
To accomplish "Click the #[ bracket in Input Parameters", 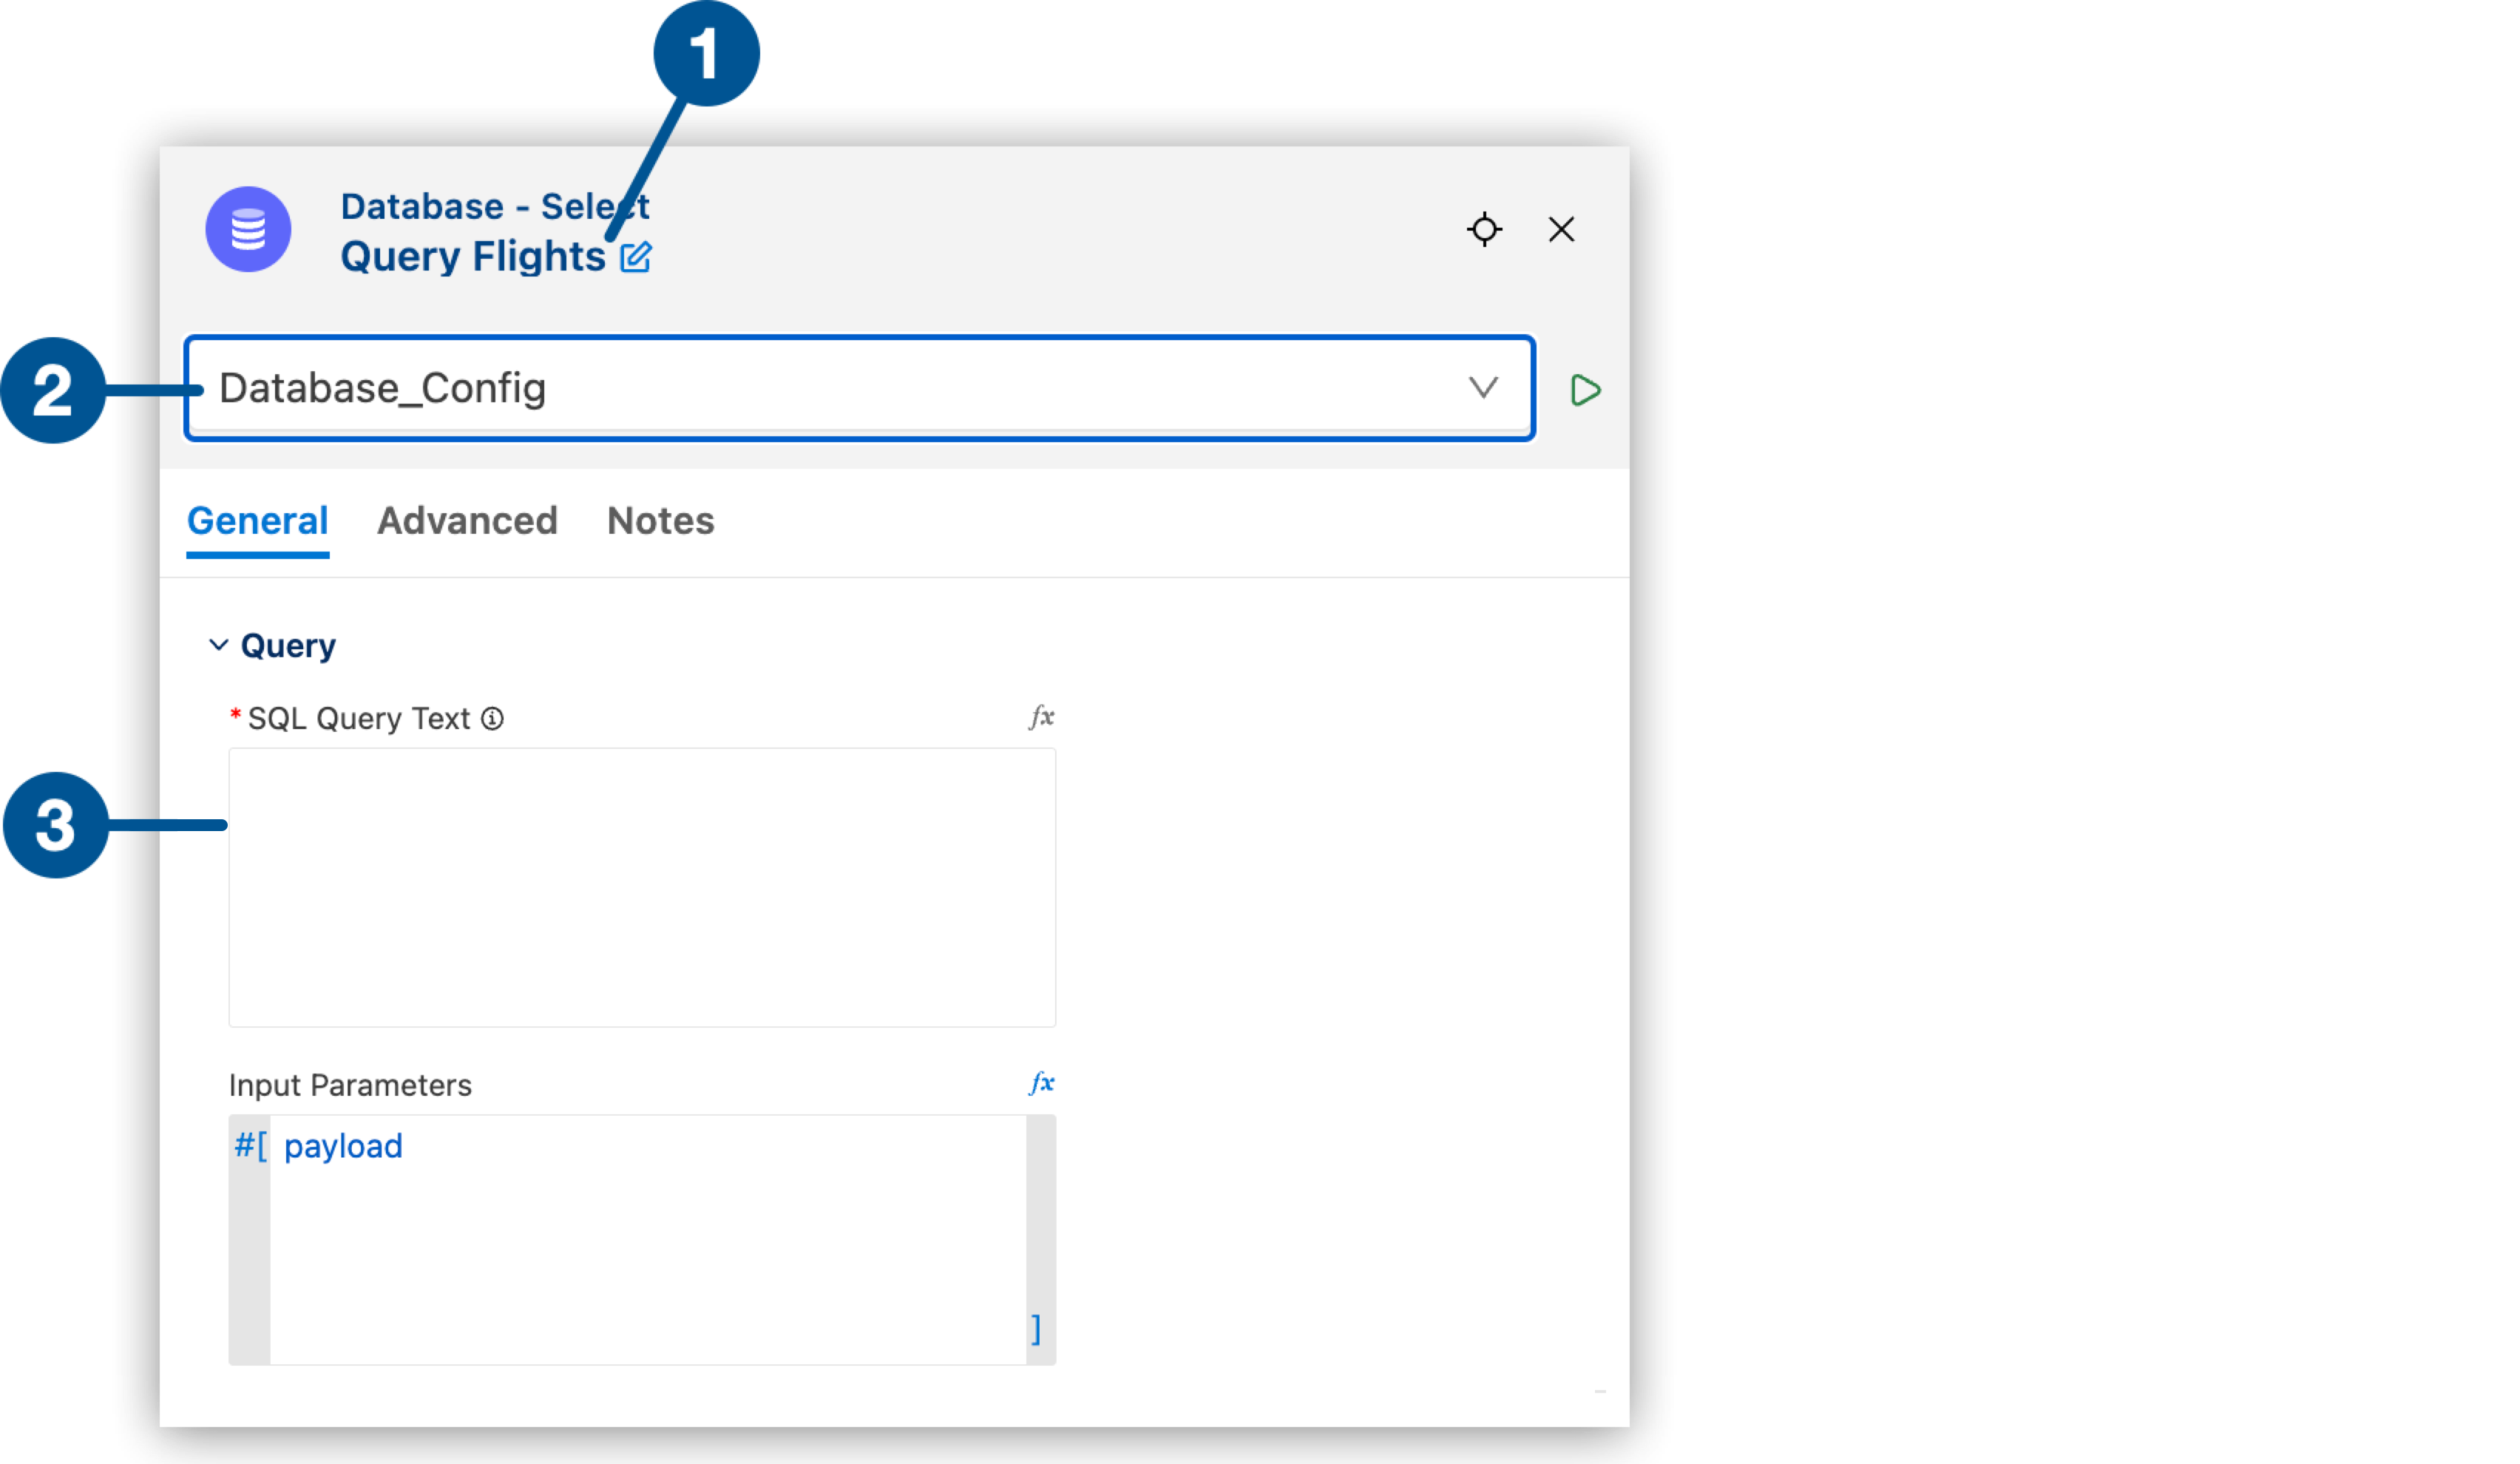I will click(249, 1145).
